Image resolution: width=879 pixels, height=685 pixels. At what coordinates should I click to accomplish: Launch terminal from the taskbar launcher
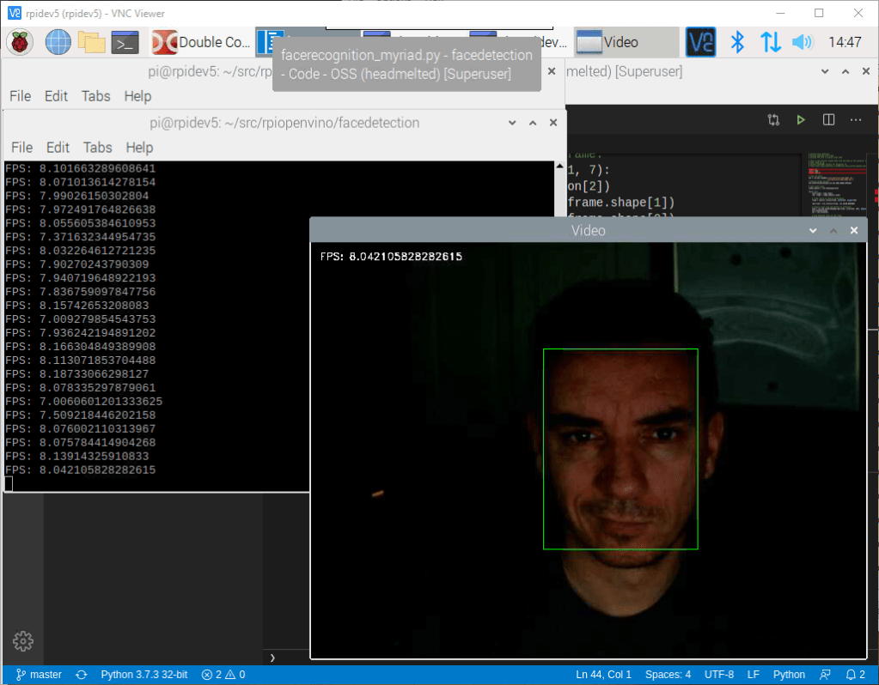(125, 41)
